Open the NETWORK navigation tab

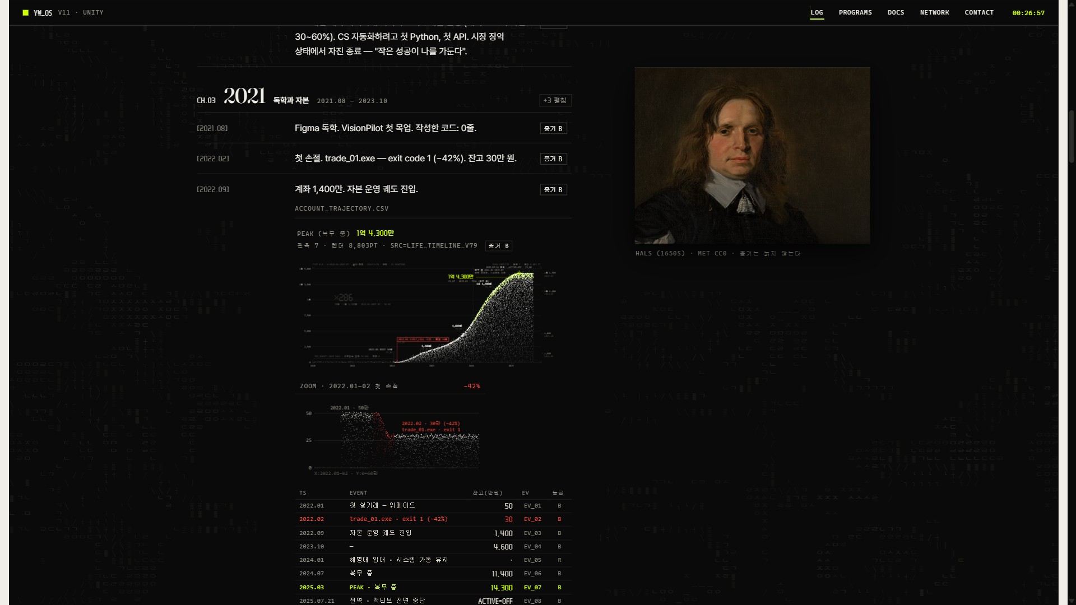934,12
